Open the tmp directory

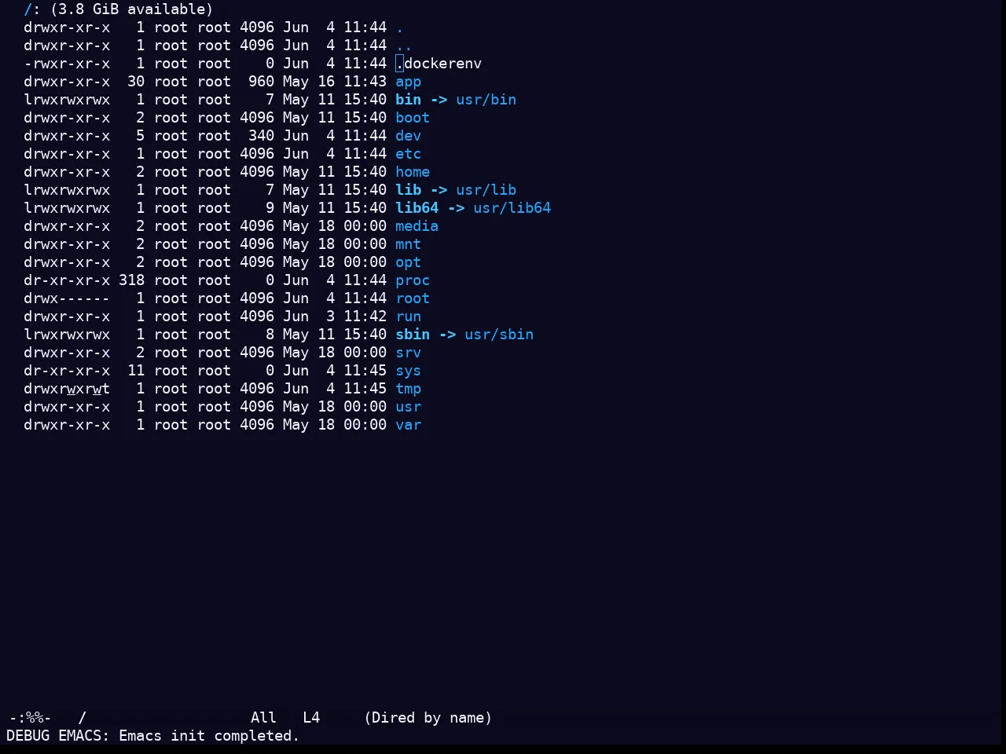pyautogui.click(x=408, y=389)
